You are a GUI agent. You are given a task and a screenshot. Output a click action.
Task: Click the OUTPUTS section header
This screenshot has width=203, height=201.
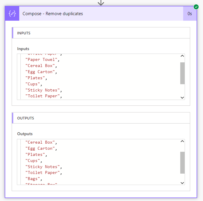(26, 118)
